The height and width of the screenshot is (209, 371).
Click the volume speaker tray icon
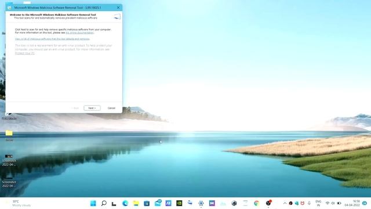(333, 203)
